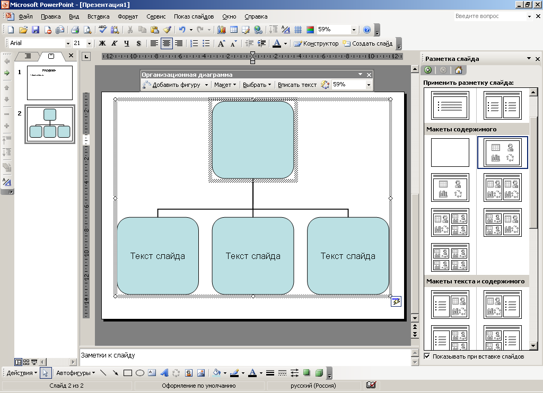This screenshot has width=543, height=393.
Task: Insert WordArt object
Action: click(x=164, y=373)
